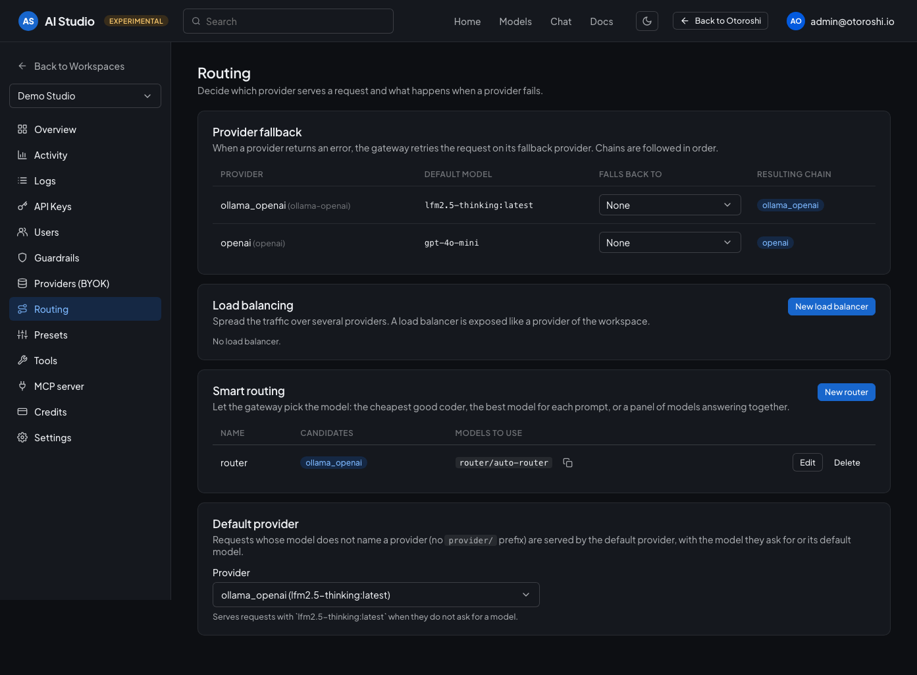Delete the router entry
This screenshot has width=917, height=675.
[x=847, y=462]
